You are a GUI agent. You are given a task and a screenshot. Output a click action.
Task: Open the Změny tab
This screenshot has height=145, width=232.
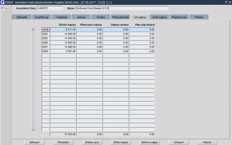coord(101,17)
